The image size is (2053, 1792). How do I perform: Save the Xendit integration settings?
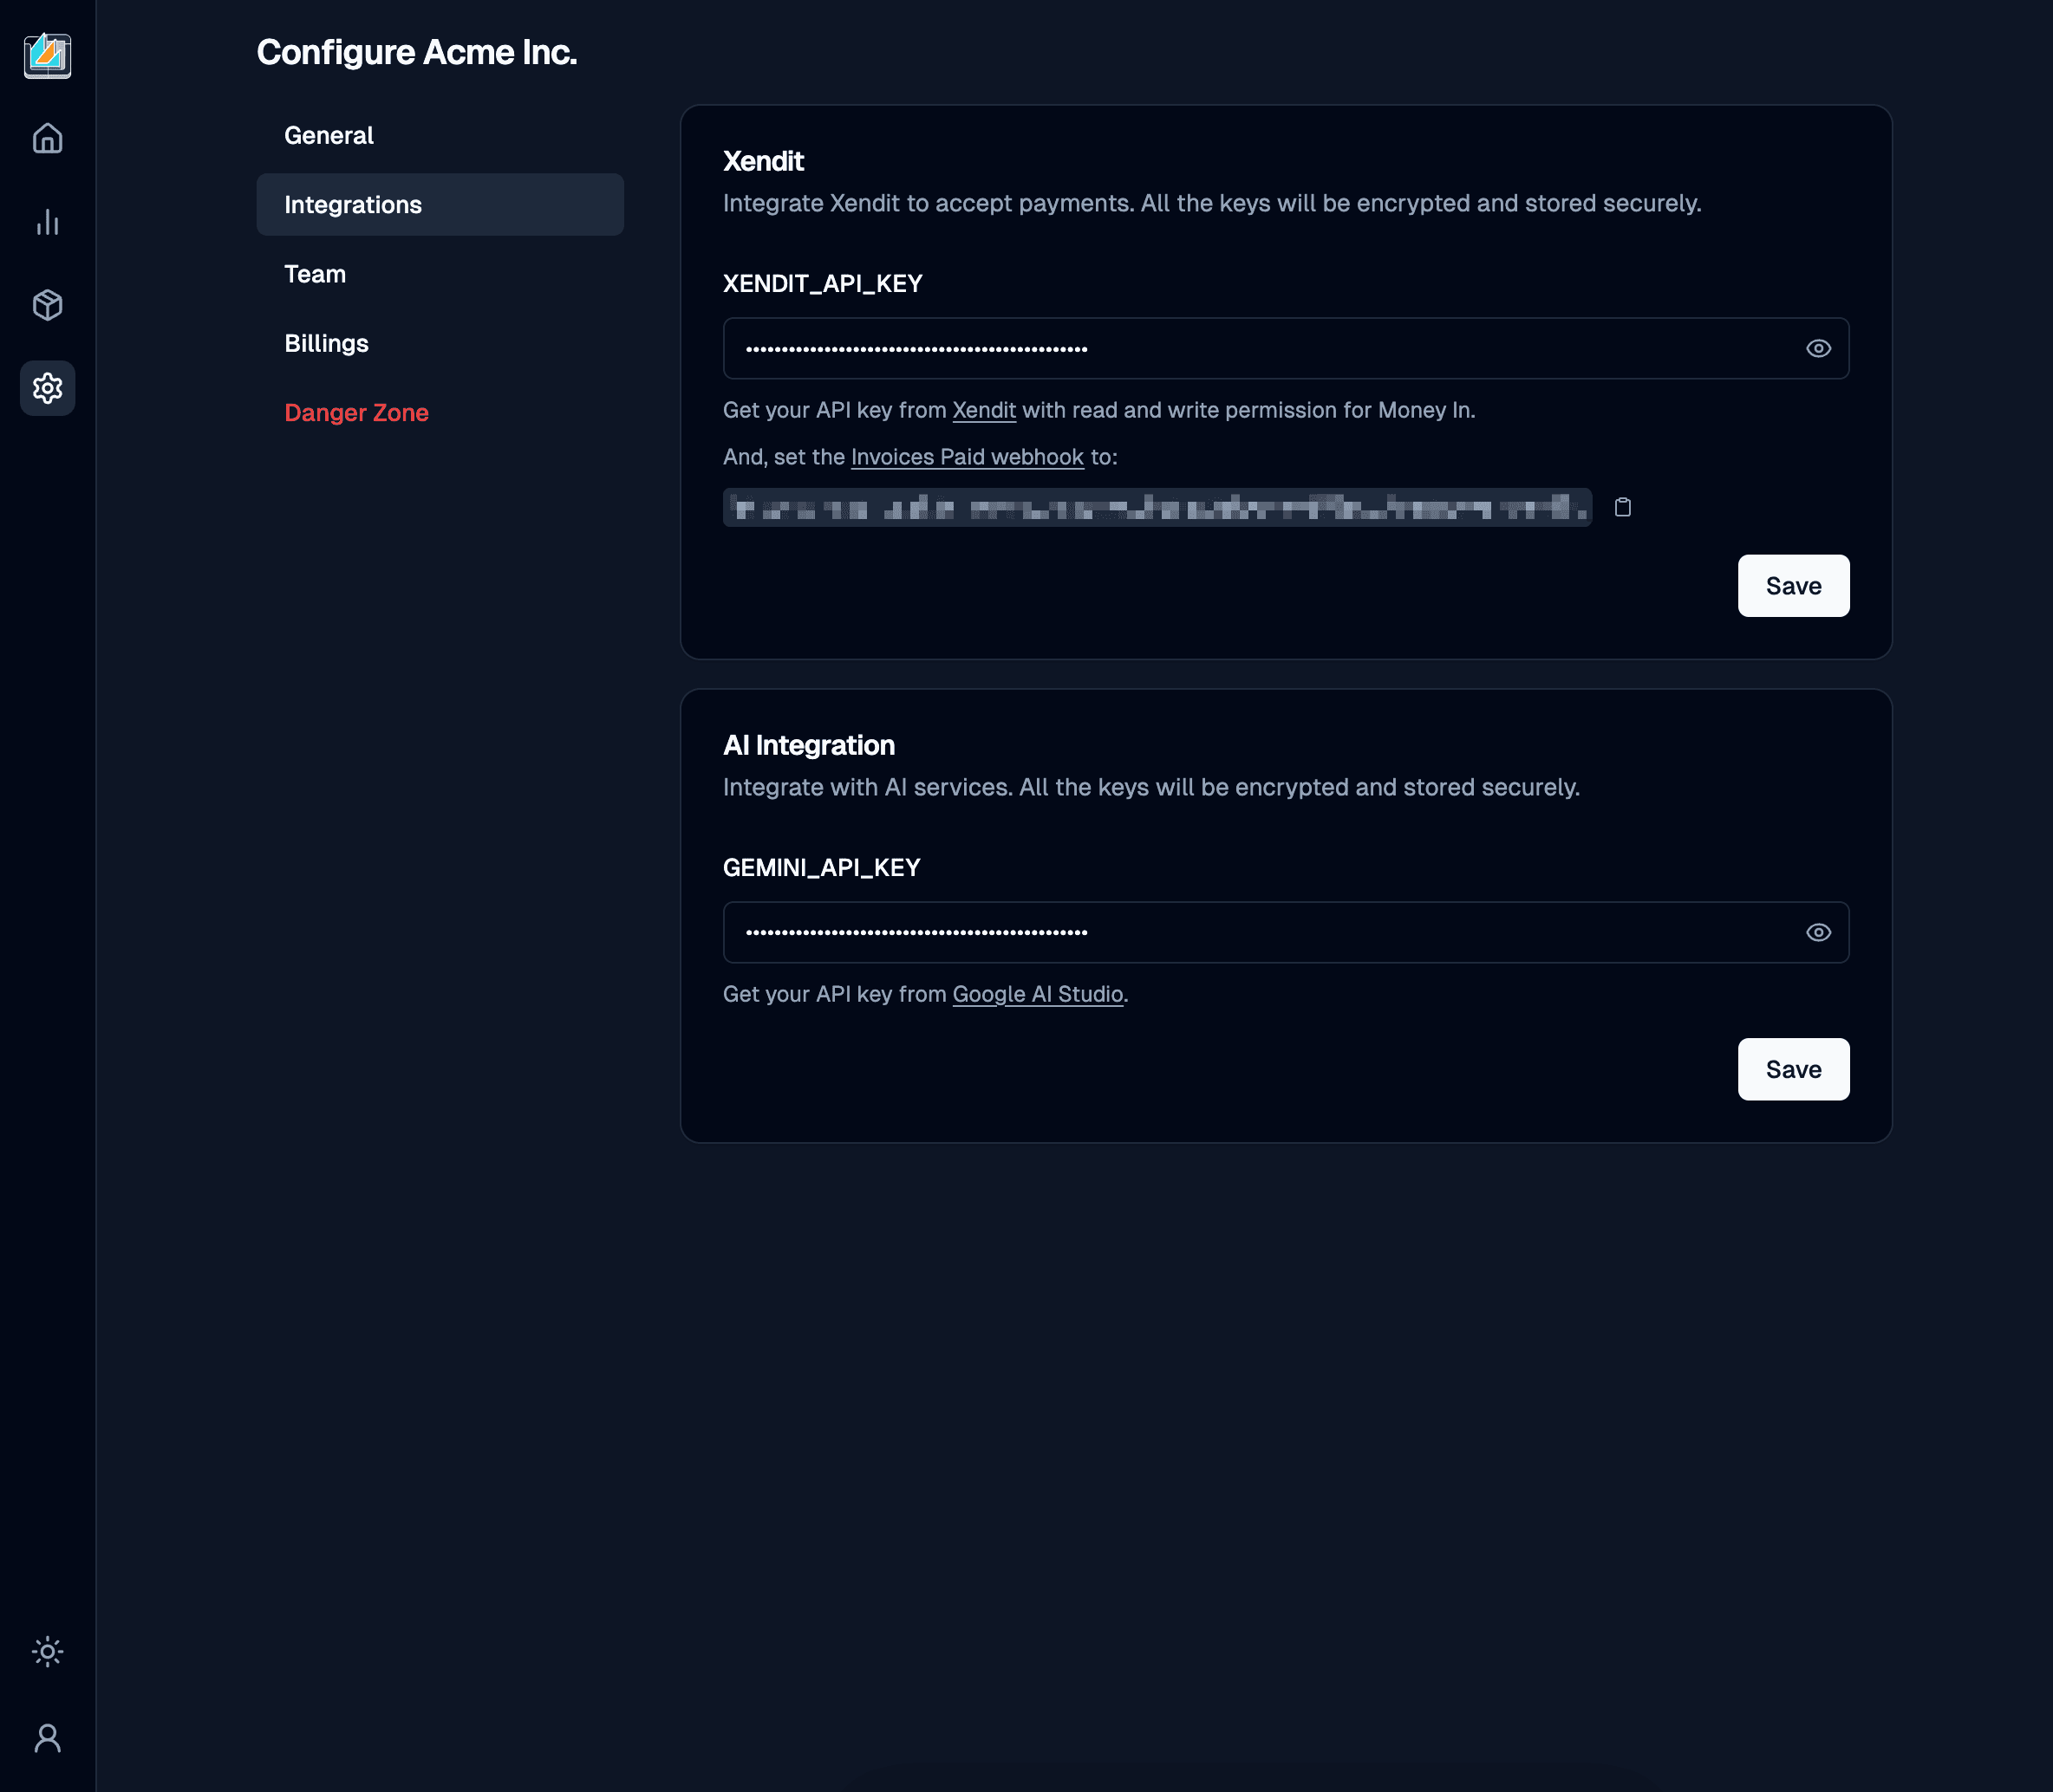pyautogui.click(x=1793, y=586)
